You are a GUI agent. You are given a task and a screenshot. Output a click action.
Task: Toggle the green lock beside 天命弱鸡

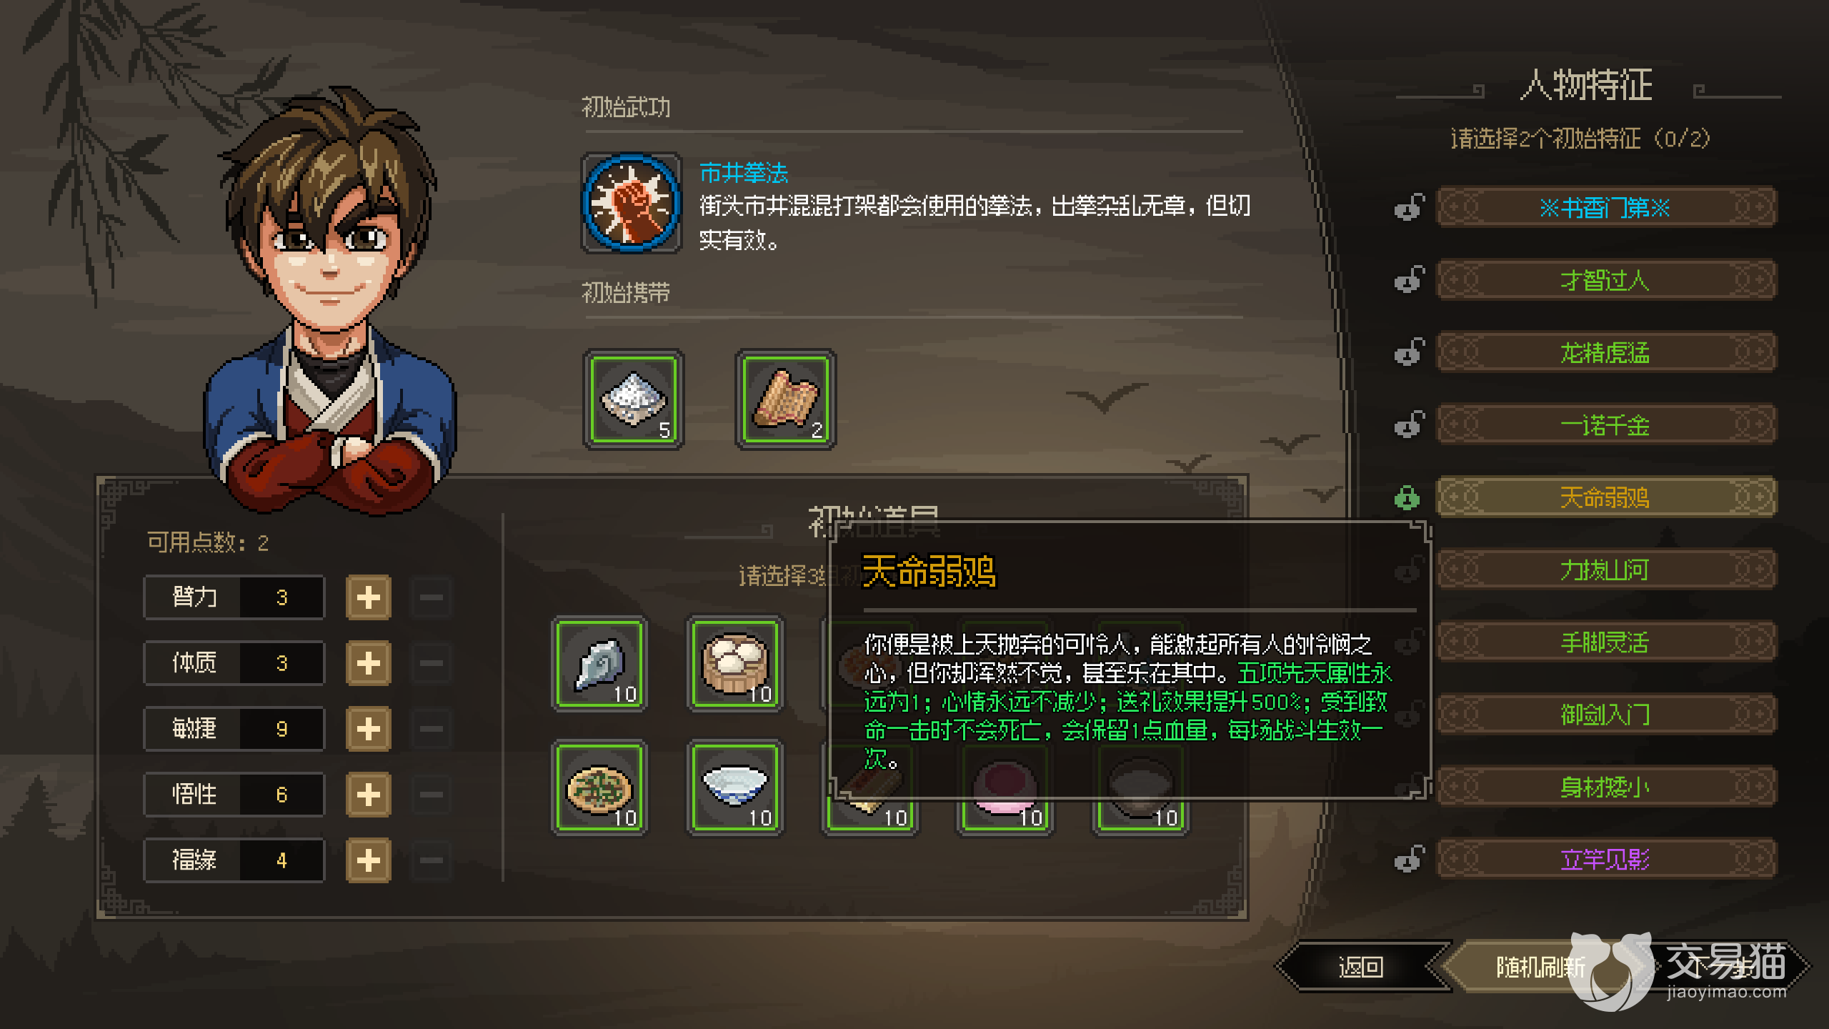pos(1407,497)
